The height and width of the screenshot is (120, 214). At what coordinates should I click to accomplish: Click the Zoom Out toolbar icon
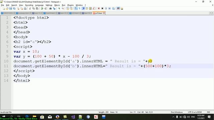pos(63,9)
